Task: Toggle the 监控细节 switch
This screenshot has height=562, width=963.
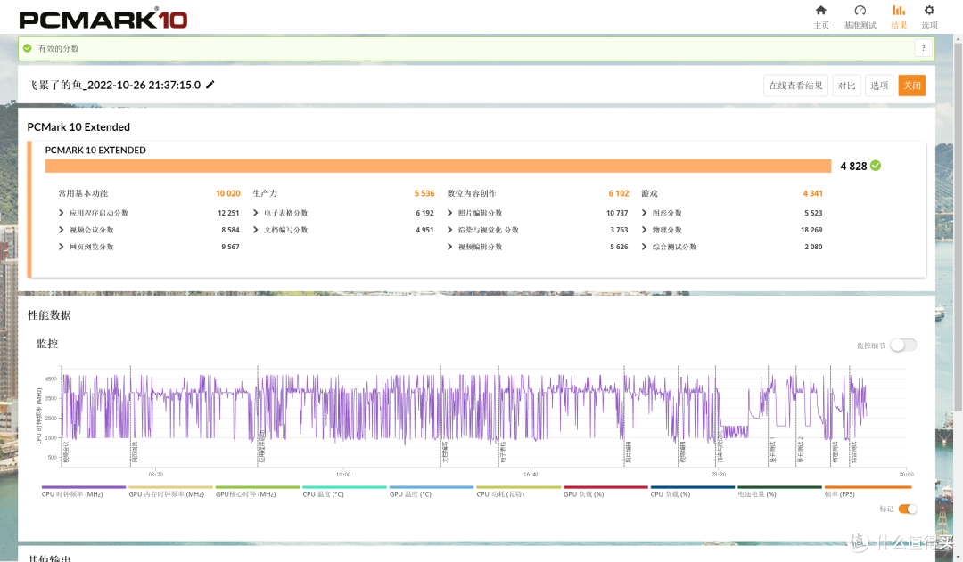Action: (903, 345)
